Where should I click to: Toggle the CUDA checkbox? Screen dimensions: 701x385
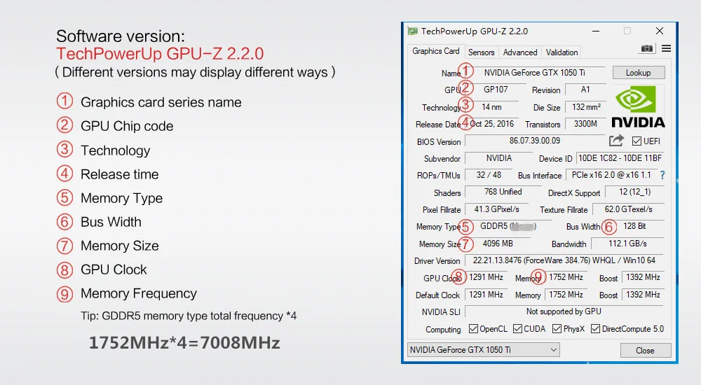pyautogui.click(x=518, y=329)
